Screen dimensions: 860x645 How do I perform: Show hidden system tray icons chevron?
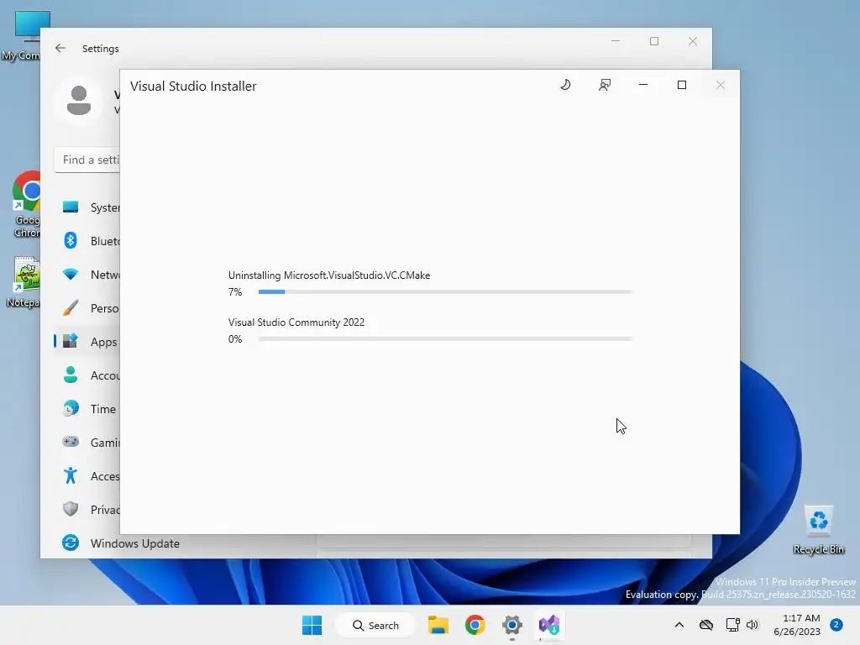pyautogui.click(x=679, y=625)
